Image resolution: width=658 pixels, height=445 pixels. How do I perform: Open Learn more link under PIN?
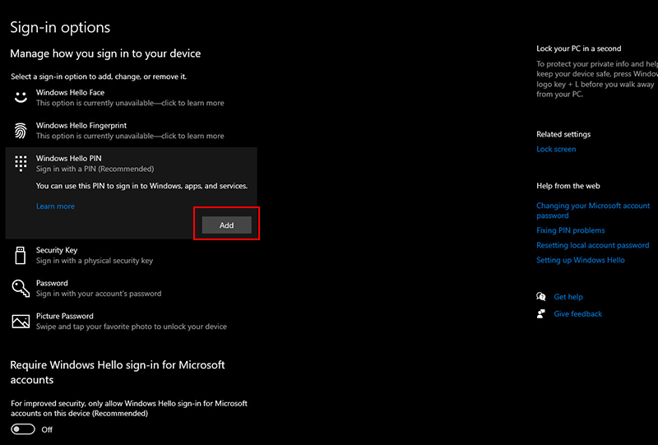click(x=55, y=206)
